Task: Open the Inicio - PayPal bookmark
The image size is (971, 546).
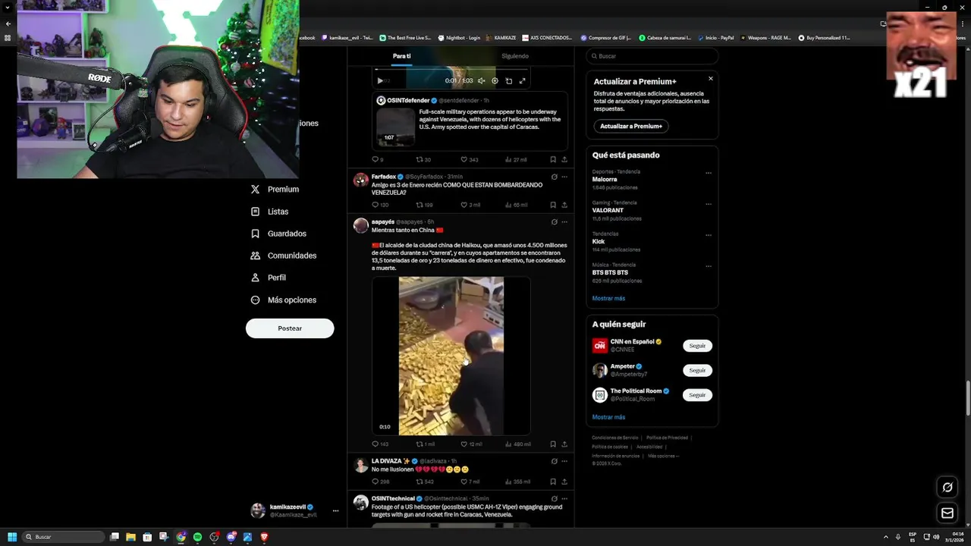Action: point(715,37)
